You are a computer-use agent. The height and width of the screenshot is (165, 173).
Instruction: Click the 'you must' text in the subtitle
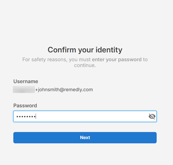[x=80, y=59]
